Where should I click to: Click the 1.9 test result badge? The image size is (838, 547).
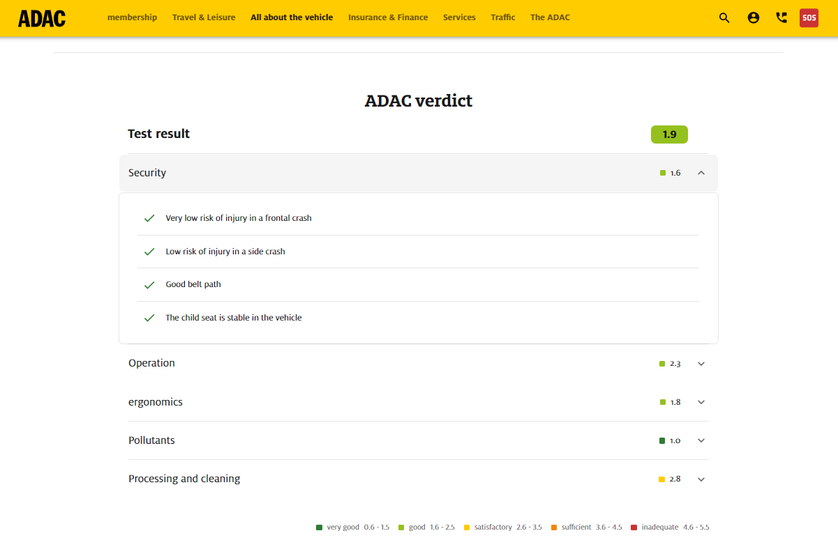669,134
